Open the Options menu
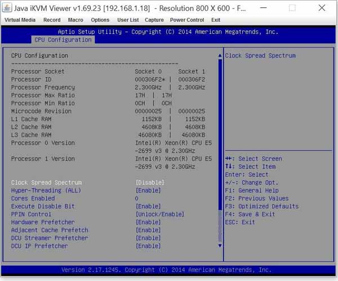The width and height of the screenshot is (338, 281). pos(100,20)
